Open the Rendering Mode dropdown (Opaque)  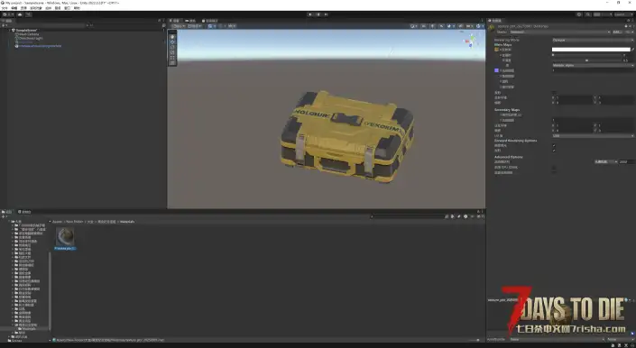click(592, 40)
